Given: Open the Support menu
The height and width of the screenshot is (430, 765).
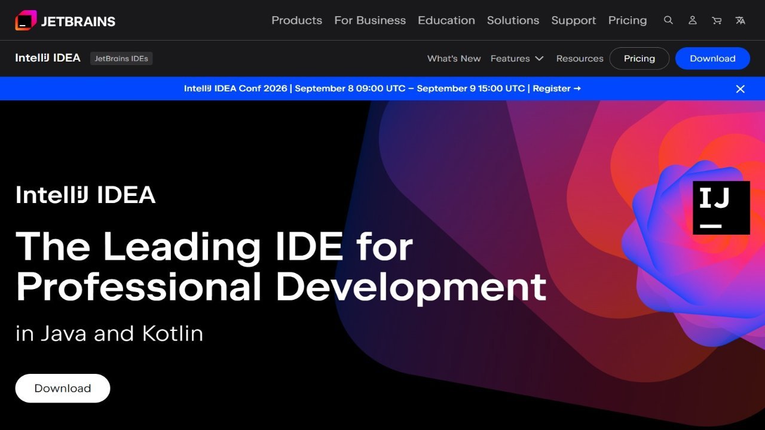Looking at the screenshot, I should coord(574,20).
